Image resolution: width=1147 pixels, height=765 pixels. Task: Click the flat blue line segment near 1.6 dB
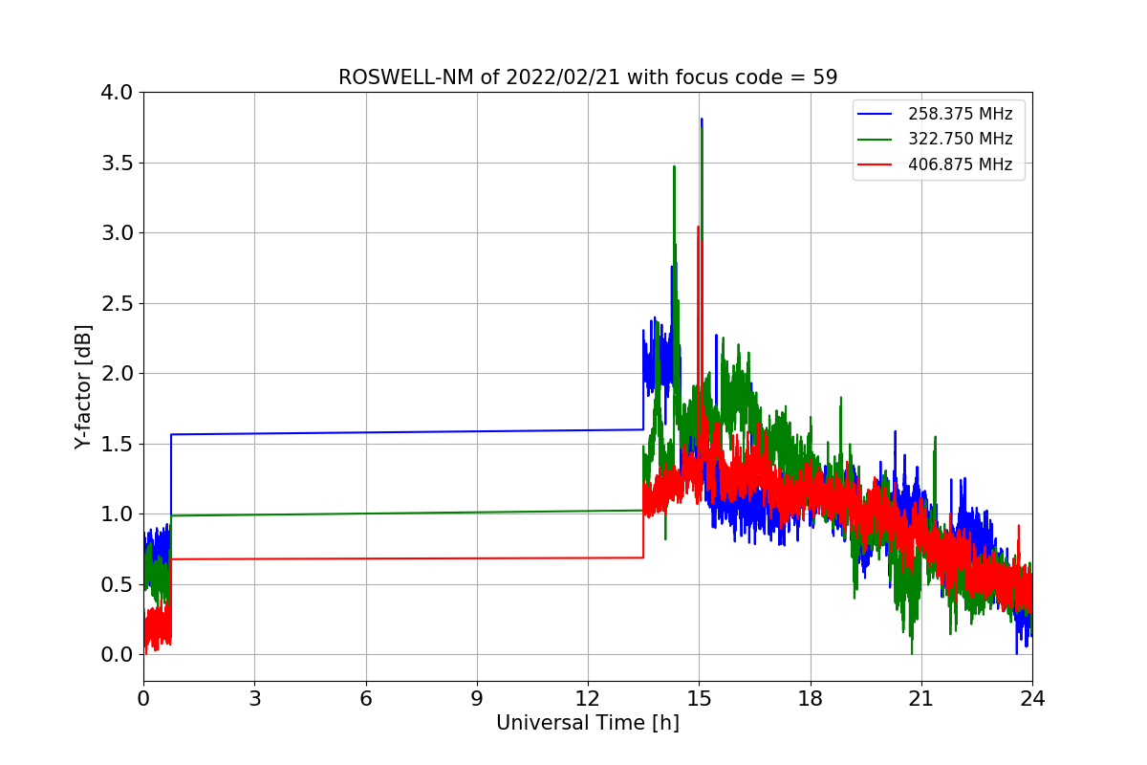[407, 432]
